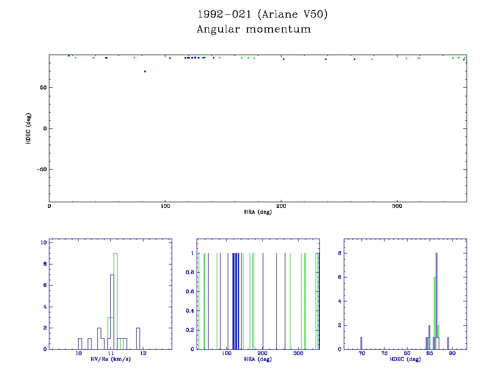
Task: Click the HRA (deg) label under middle histogram
Action: (257, 359)
